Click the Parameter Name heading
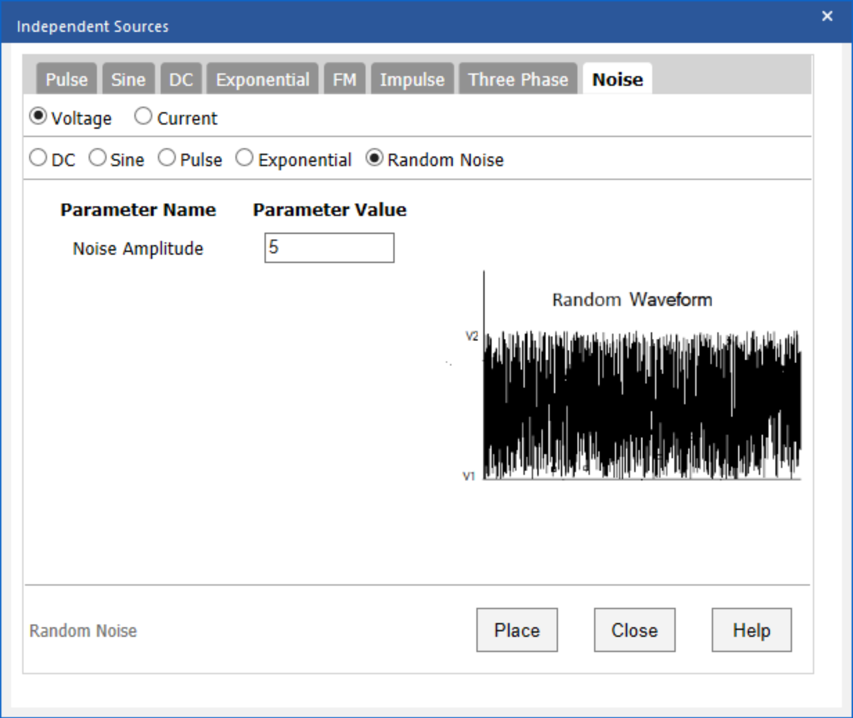 click(138, 210)
